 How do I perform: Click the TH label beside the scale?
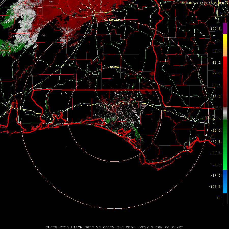tap(219, 198)
